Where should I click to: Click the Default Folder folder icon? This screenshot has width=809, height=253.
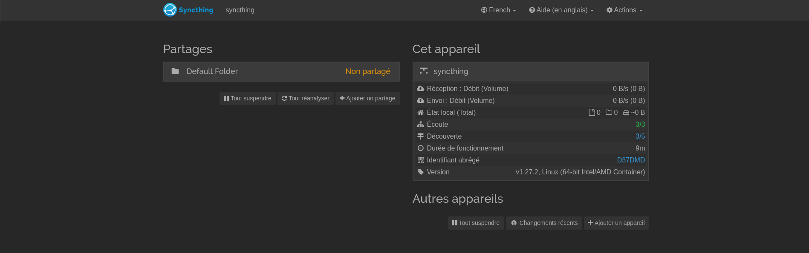(x=175, y=71)
